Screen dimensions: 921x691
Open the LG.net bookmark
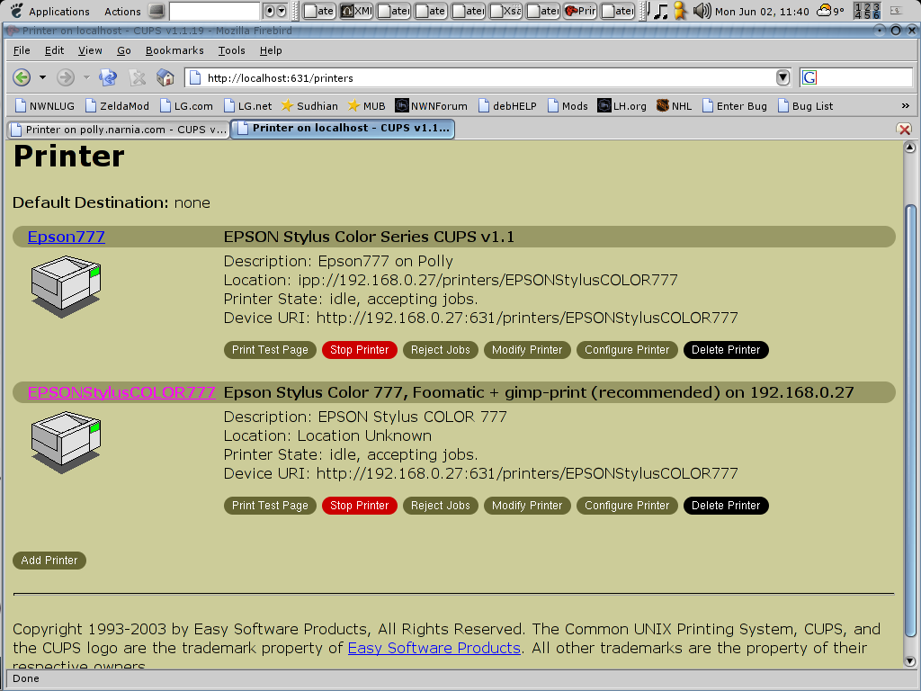tap(247, 106)
